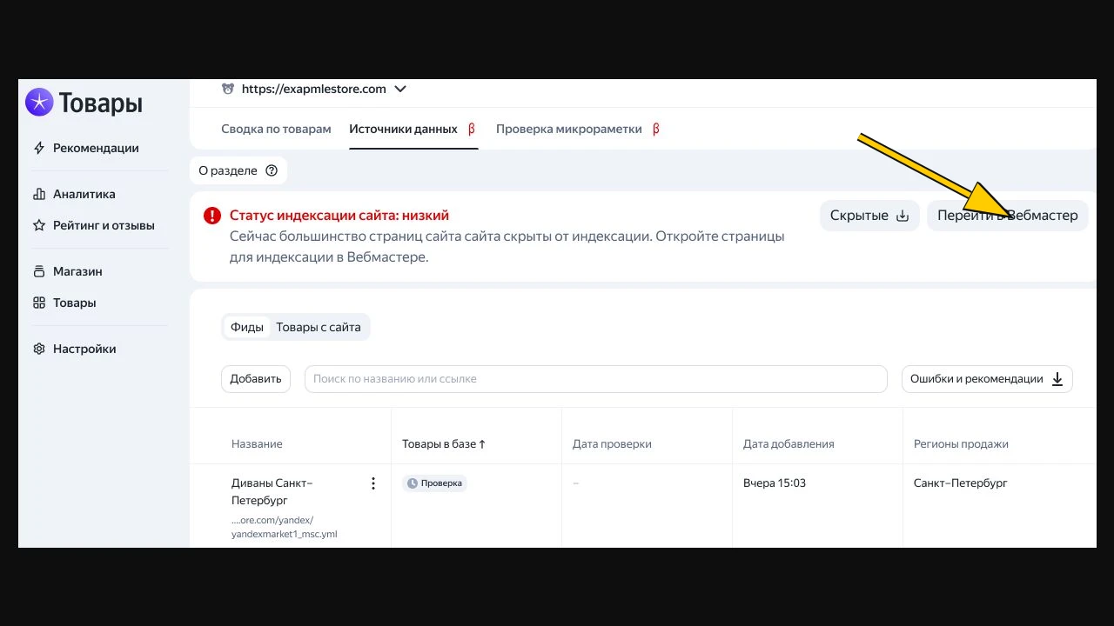Open Магазин sidebar item
1114x626 pixels.
click(77, 271)
